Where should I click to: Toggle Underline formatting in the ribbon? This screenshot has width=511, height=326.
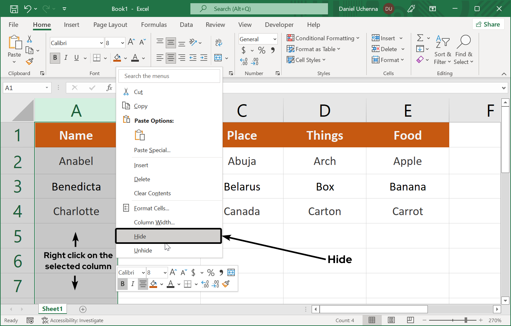[76, 58]
